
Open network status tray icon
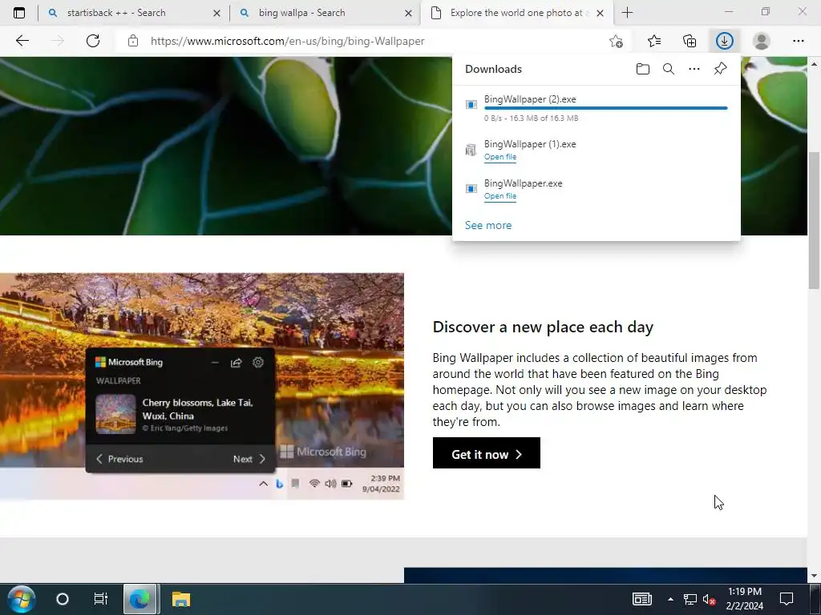point(690,599)
